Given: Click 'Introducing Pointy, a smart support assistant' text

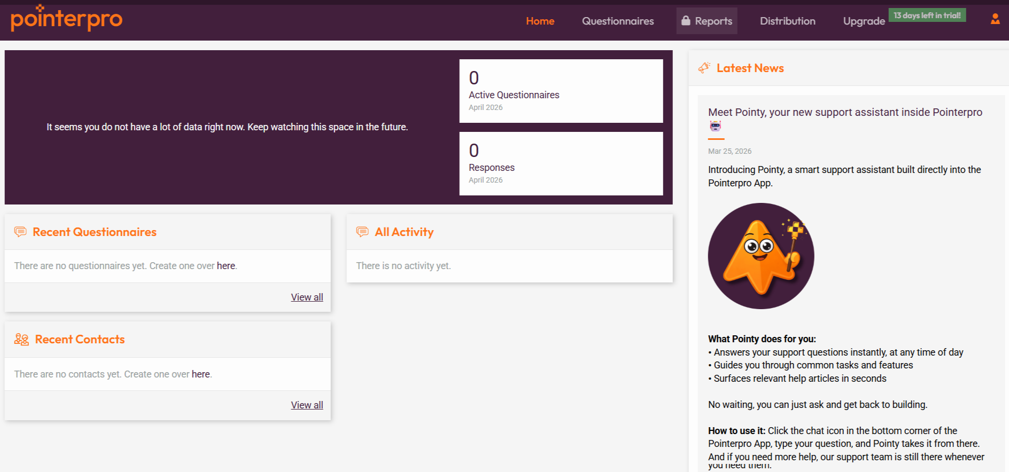Looking at the screenshot, I should point(844,176).
